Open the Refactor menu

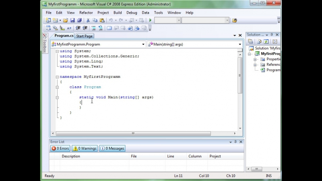(86, 13)
